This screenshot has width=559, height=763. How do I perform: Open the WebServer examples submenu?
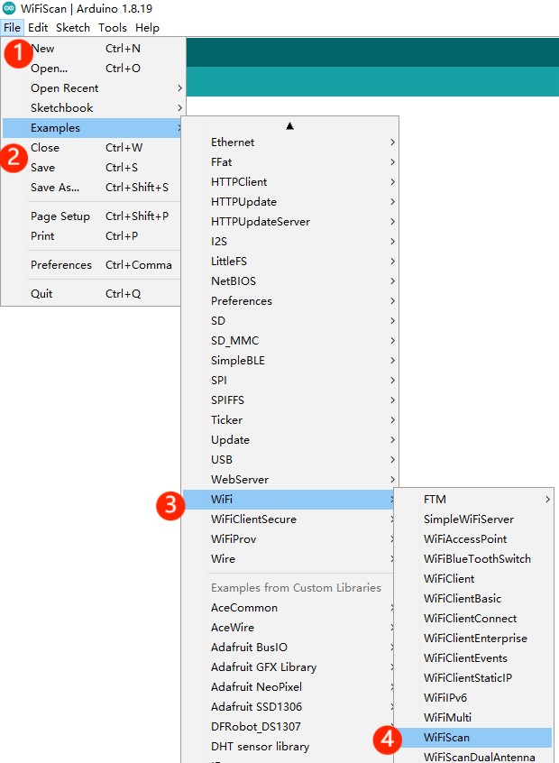tap(290, 479)
